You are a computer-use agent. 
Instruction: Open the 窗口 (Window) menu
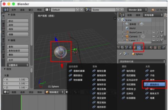click(31, 10)
